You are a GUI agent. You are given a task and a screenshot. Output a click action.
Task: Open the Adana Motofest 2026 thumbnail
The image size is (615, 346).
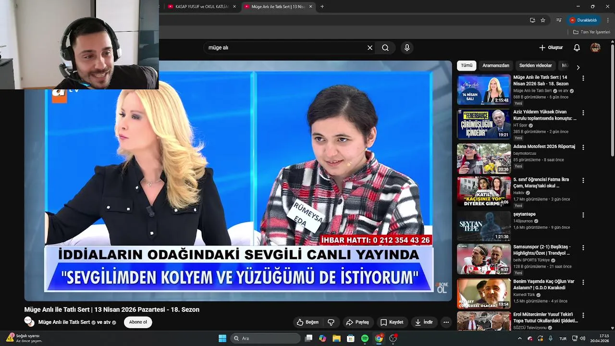[x=483, y=159]
